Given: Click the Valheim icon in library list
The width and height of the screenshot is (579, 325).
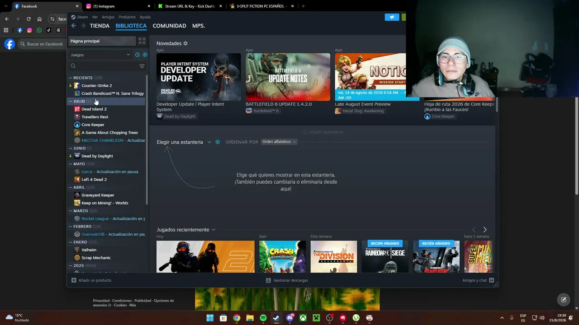Looking at the screenshot, I should [x=77, y=250].
